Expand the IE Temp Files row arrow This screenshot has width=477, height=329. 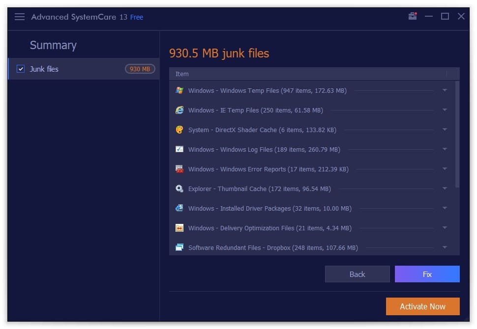coord(445,110)
